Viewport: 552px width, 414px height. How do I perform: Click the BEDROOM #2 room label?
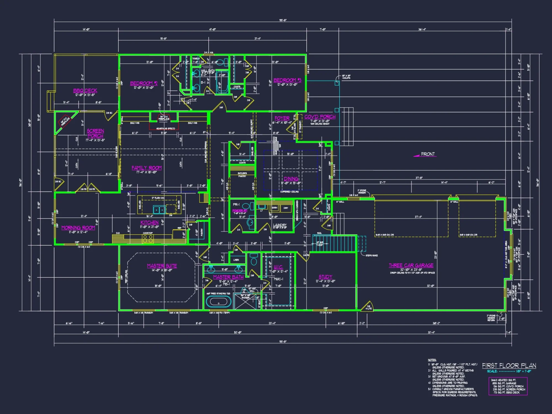pos(144,83)
